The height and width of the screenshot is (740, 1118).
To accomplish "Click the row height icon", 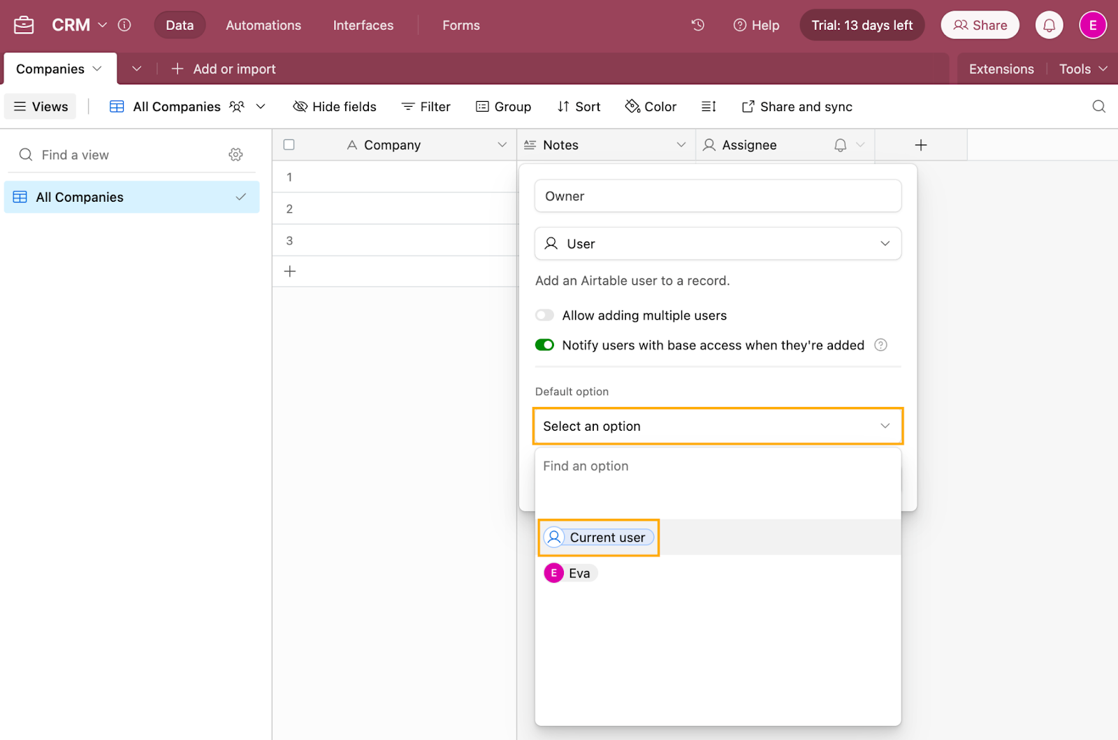I will 709,107.
